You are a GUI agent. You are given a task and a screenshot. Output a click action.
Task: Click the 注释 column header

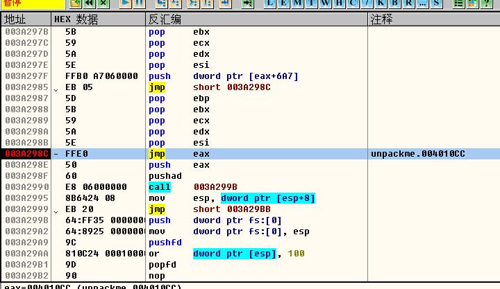[381, 19]
